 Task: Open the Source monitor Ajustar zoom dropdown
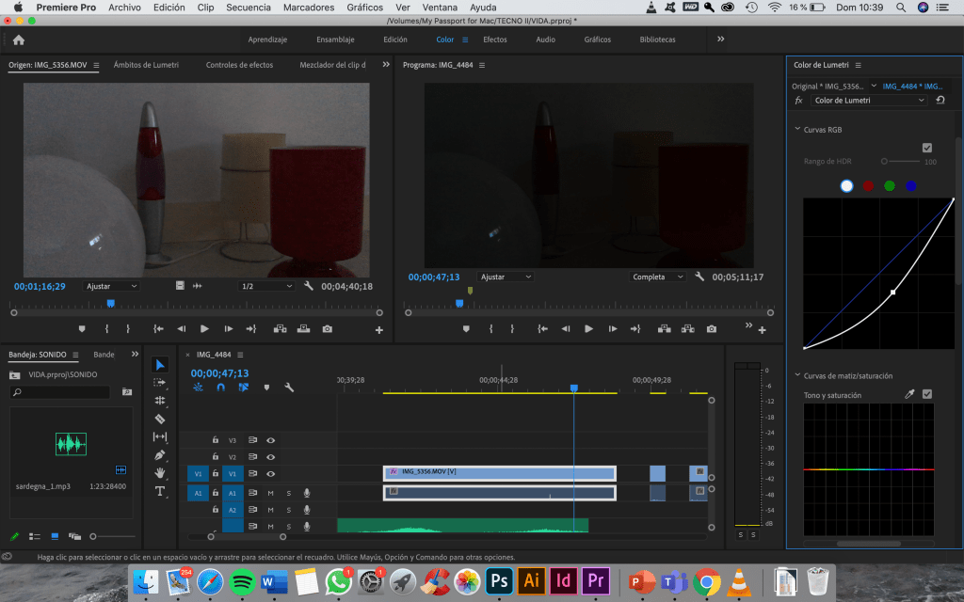pos(111,286)
